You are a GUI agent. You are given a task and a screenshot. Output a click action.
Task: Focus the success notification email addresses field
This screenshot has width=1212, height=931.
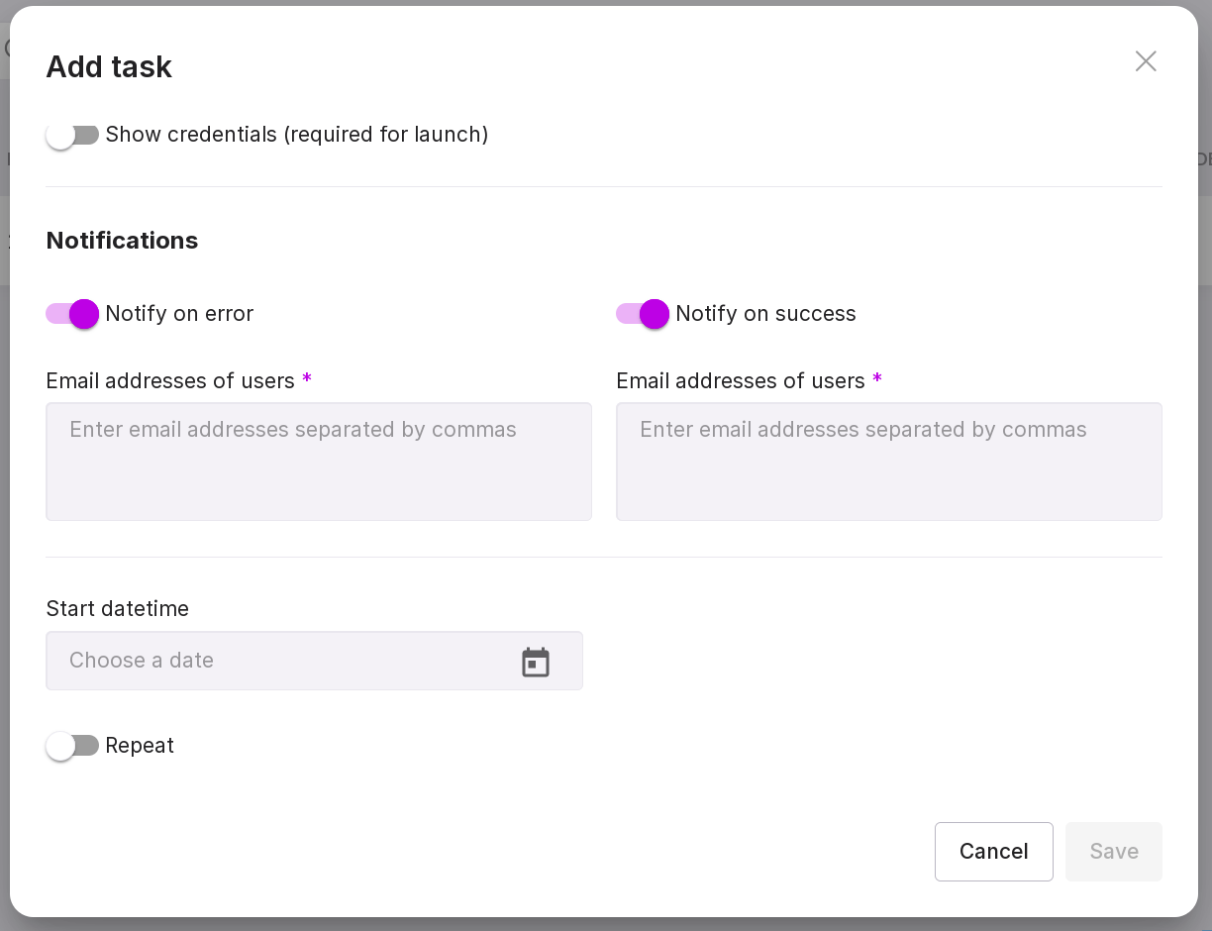(889, 462)
